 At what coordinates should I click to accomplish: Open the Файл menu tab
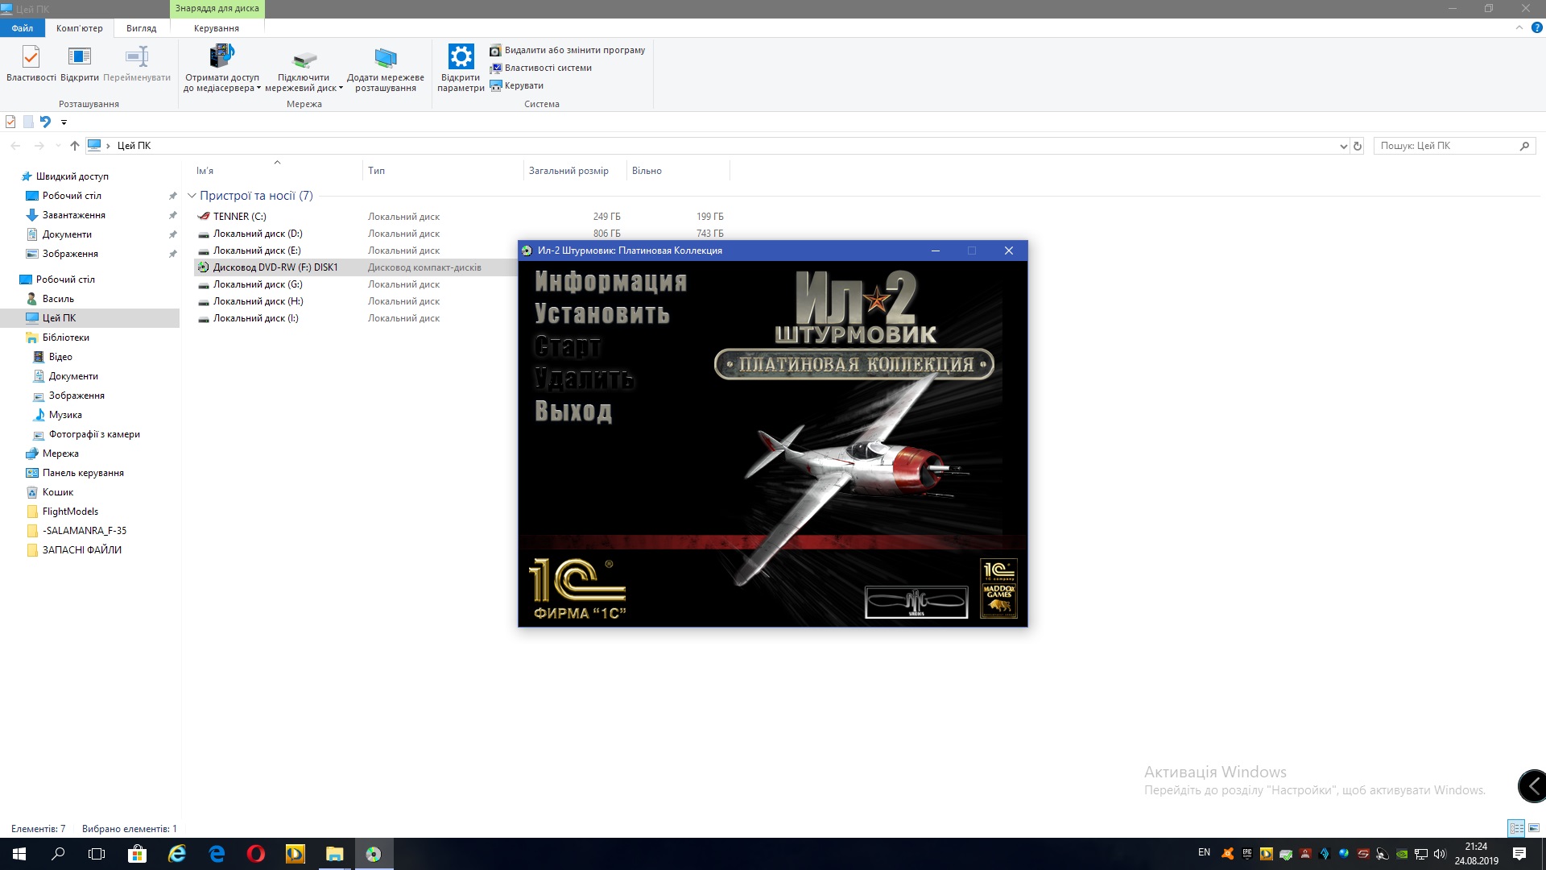[22, 28]
